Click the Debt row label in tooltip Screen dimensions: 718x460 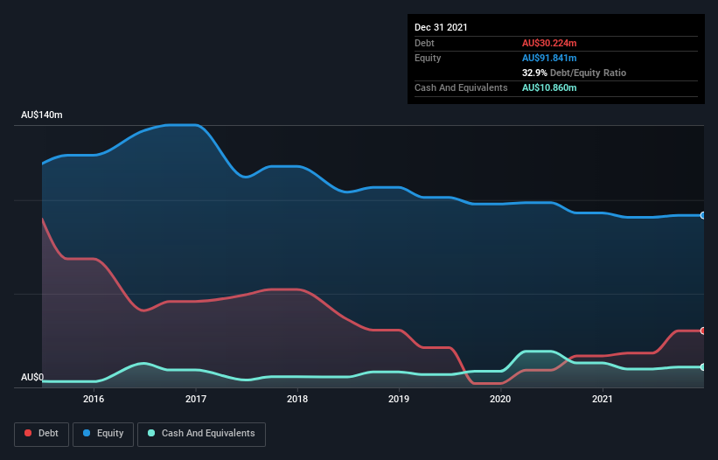point(424,43)
